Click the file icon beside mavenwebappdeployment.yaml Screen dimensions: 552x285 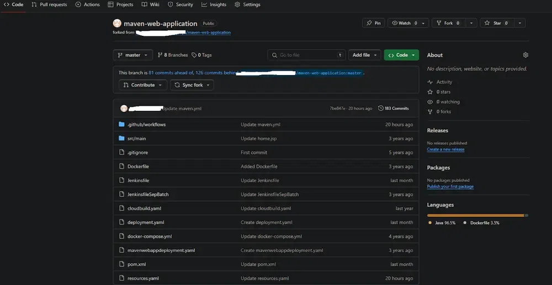tap(122, 250)
